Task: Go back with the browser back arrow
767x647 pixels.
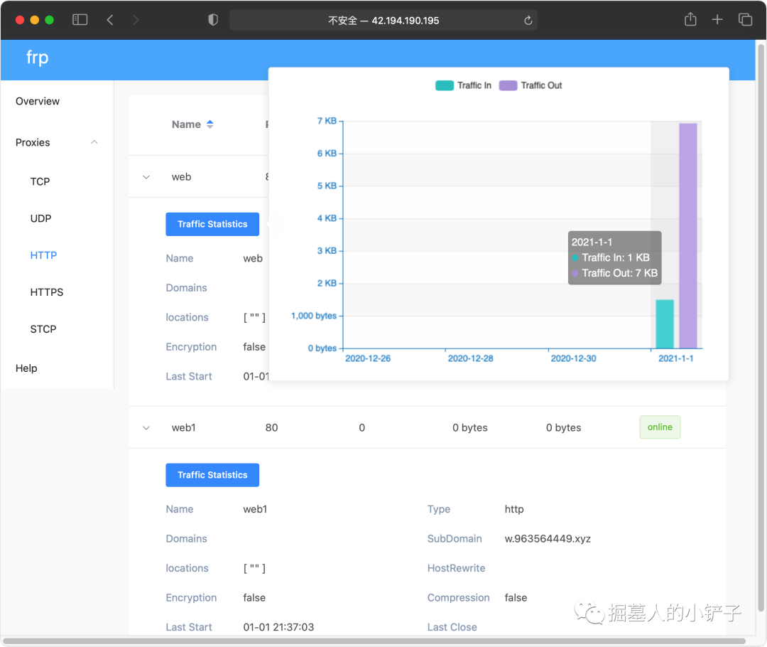Action: pos(110,20)
